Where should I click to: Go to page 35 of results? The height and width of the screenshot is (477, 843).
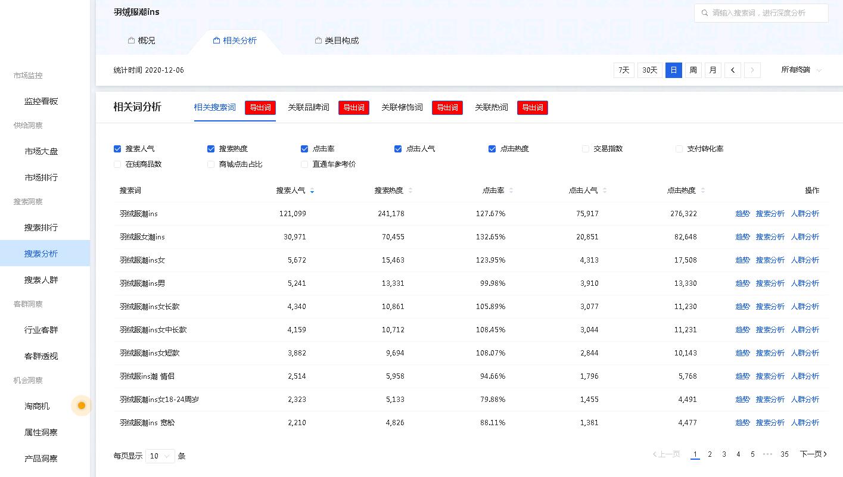coord(785,454)
